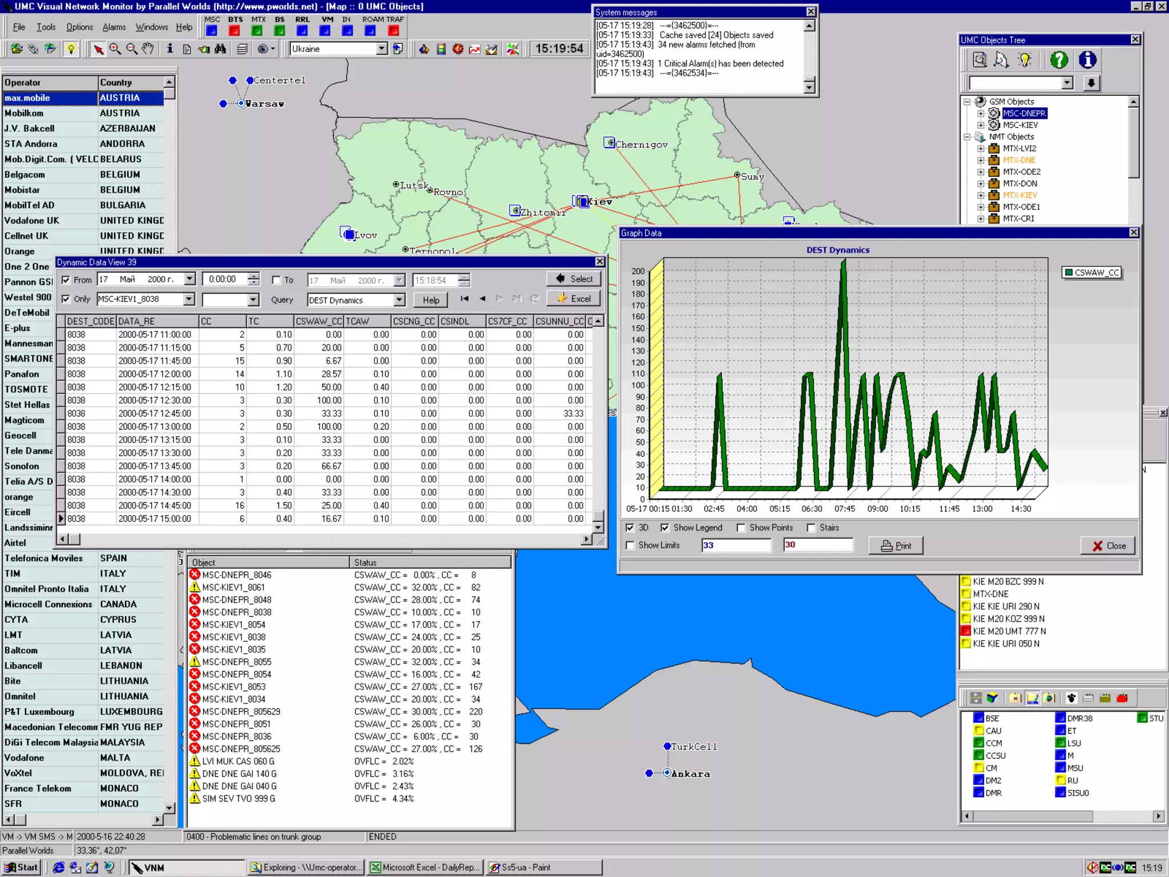
Task: Enable the To date checkbox
Action: 276,280
